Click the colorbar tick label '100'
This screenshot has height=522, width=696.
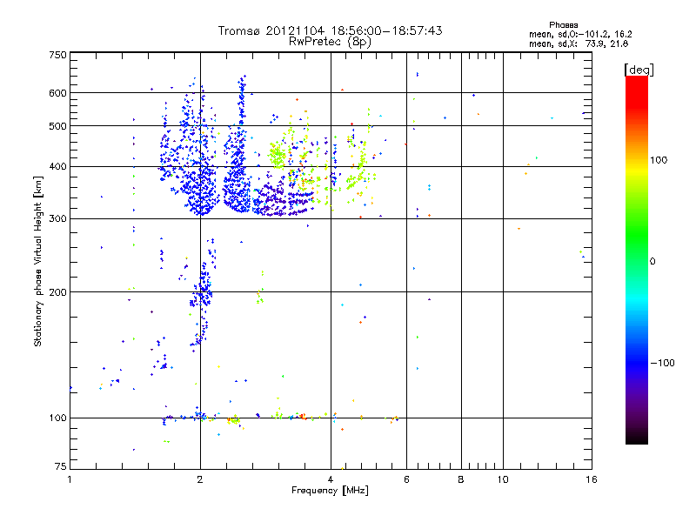pyautogui.click(x=659, y=160)
